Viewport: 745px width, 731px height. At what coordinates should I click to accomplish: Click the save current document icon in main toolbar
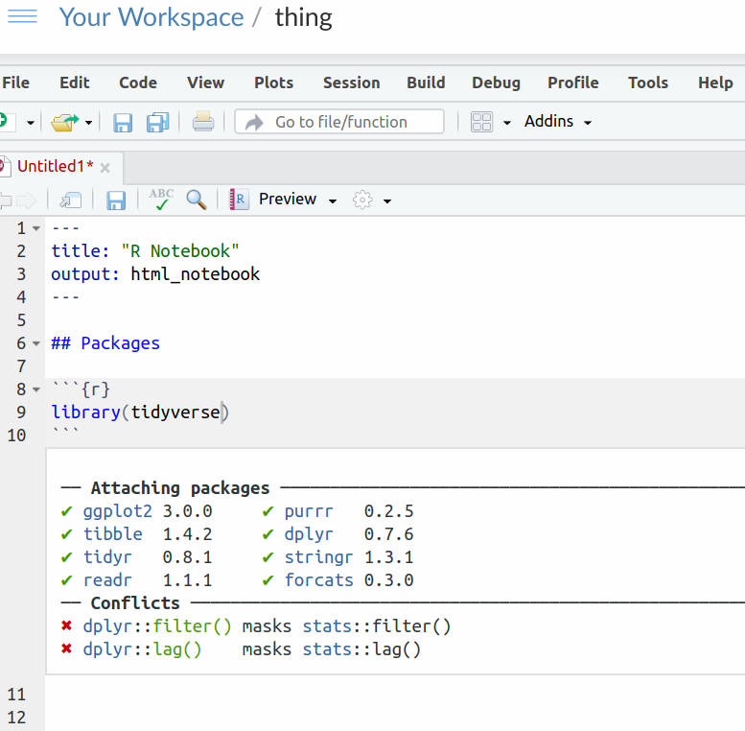pos(123,122)
